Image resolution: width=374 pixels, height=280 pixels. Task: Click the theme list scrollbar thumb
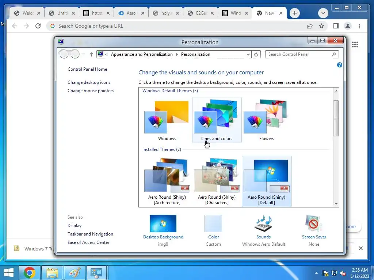(x=336, y=118)
